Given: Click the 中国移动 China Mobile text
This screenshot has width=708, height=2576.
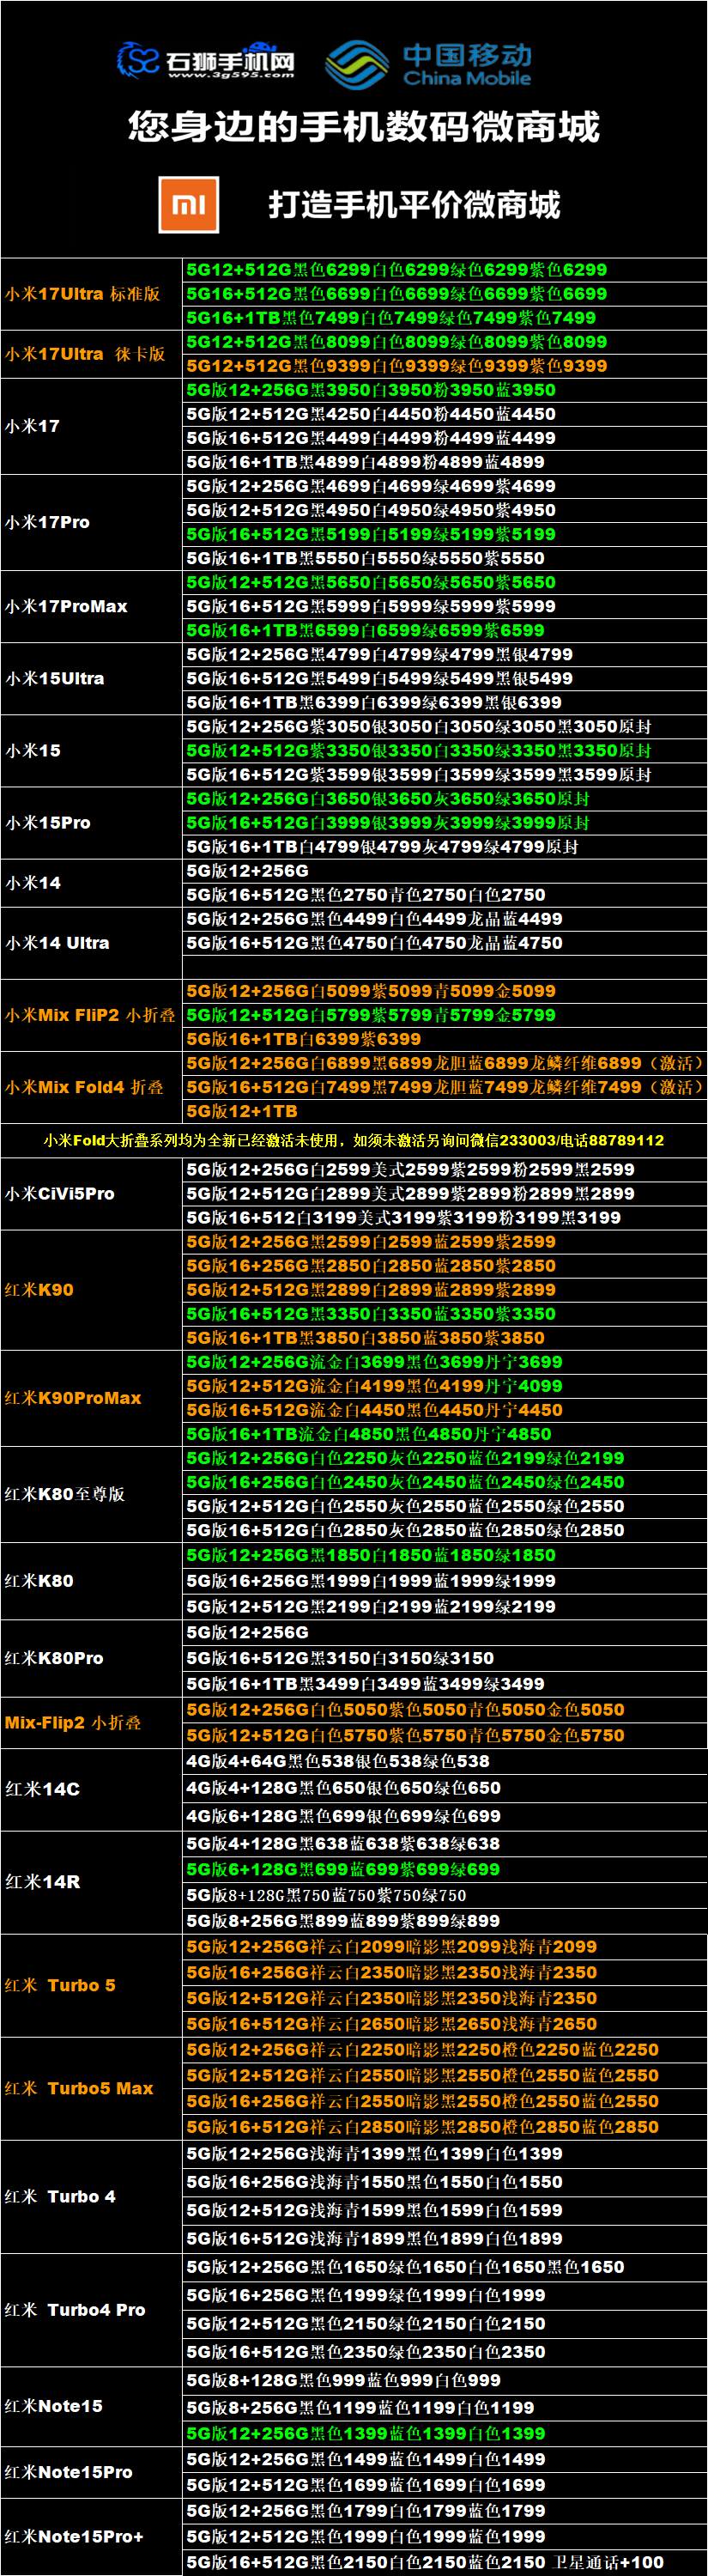Looking at the screenshot, I should coord(466,64).
